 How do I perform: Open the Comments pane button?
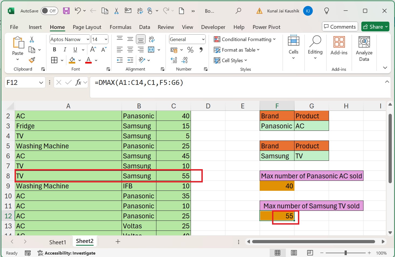pos(340,27)
